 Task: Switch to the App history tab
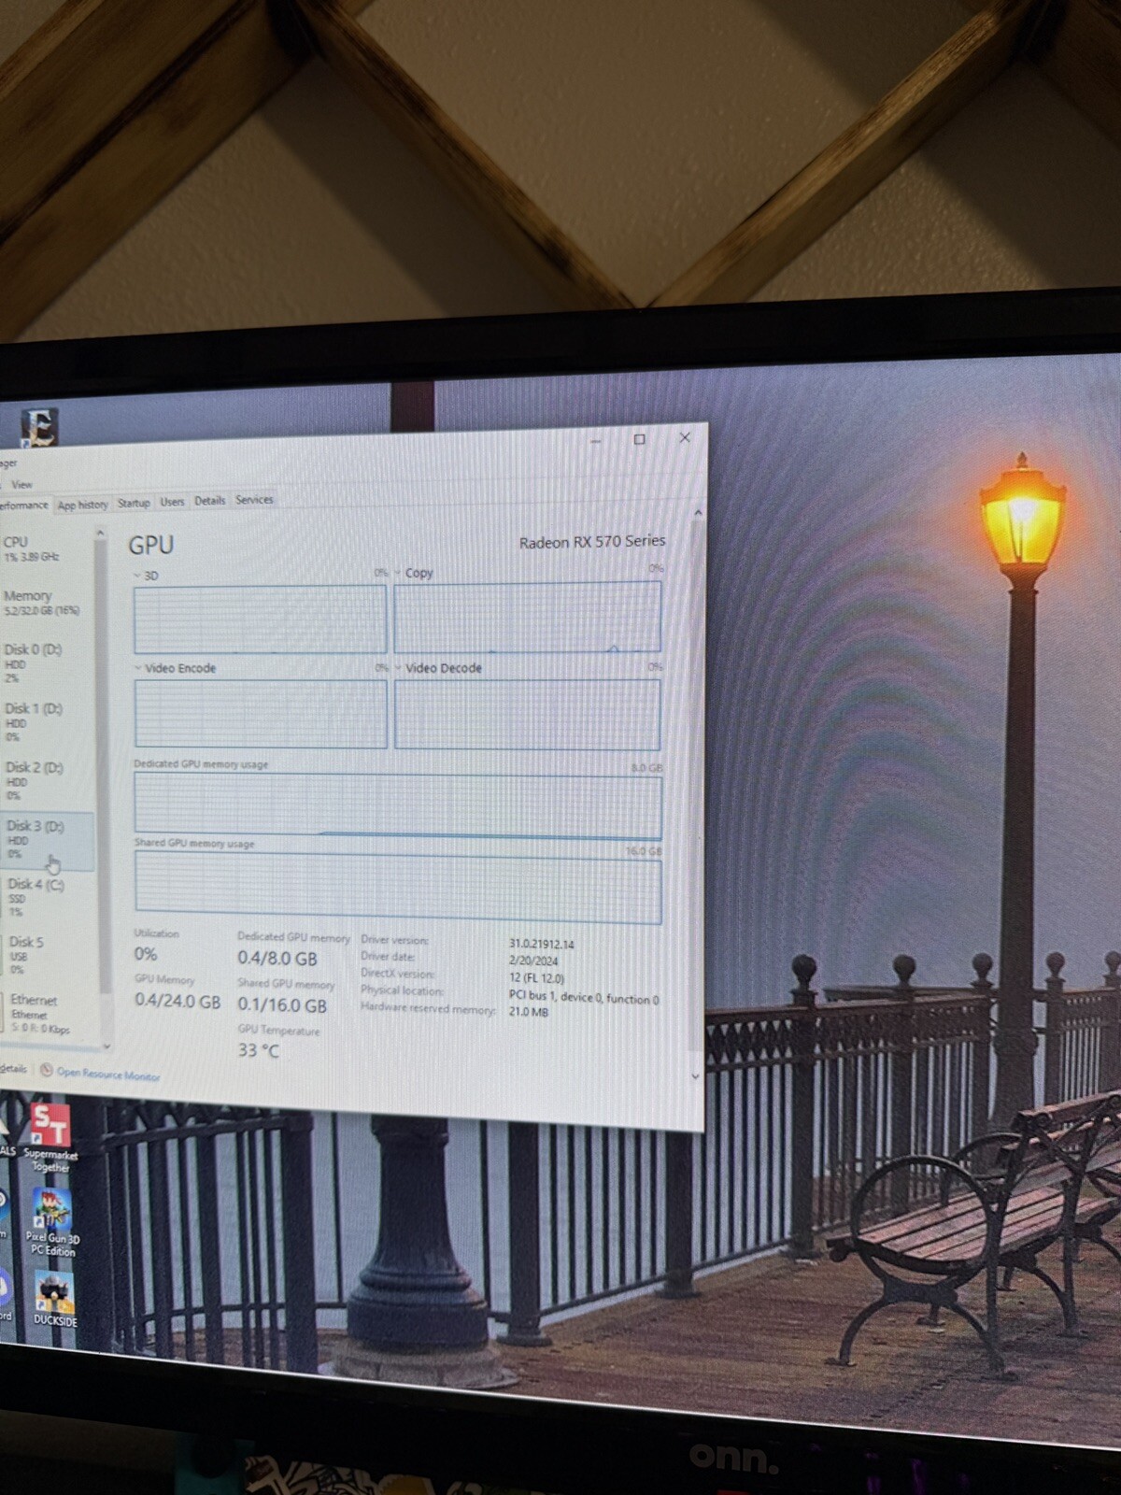tap(82, 505)
